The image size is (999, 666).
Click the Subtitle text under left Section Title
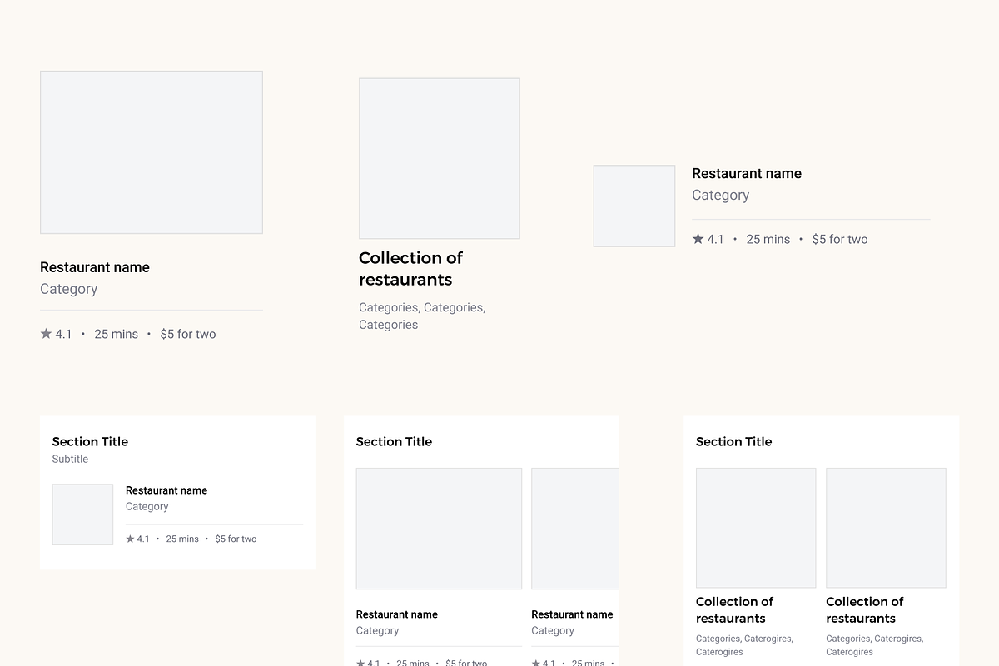coord(70,459)
